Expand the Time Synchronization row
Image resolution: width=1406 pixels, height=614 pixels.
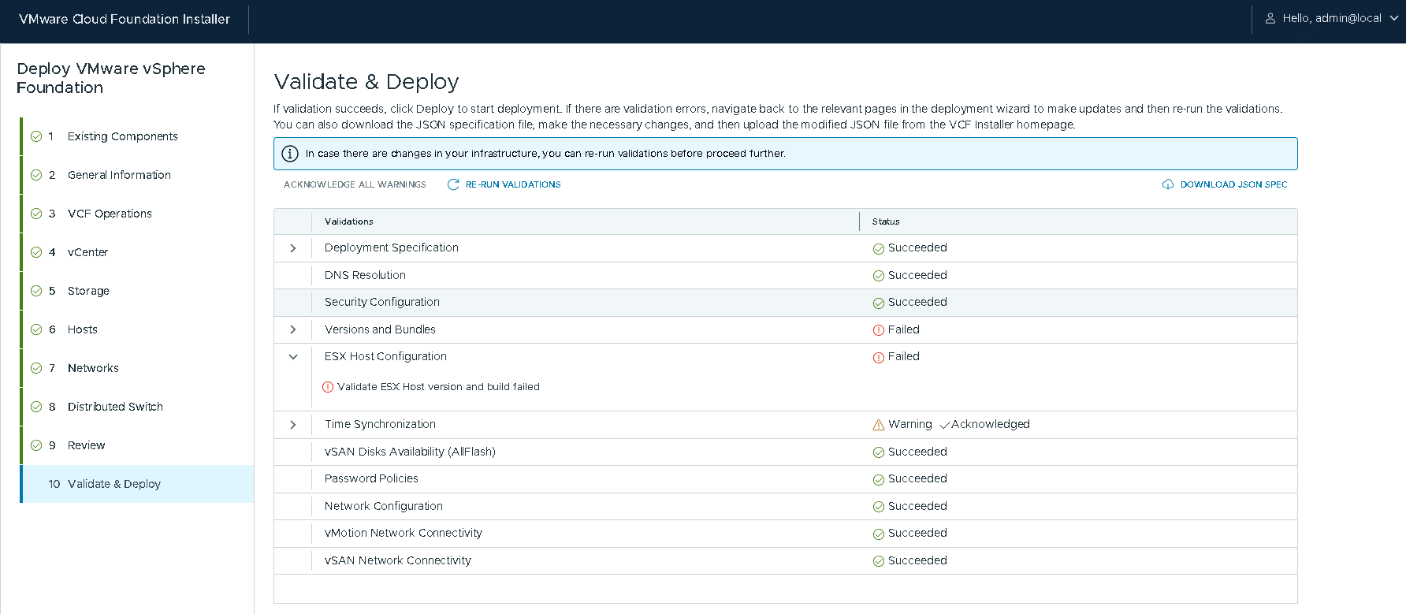point(293,425)
